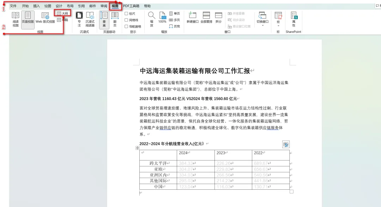Click the underlined word 链供应链 in paragraph
Screen dimensions: 381x207
coord(165,128)
